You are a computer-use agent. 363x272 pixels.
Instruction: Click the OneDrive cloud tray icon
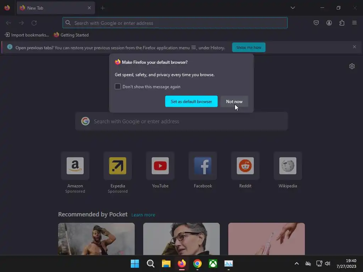[x=308, y=263]
